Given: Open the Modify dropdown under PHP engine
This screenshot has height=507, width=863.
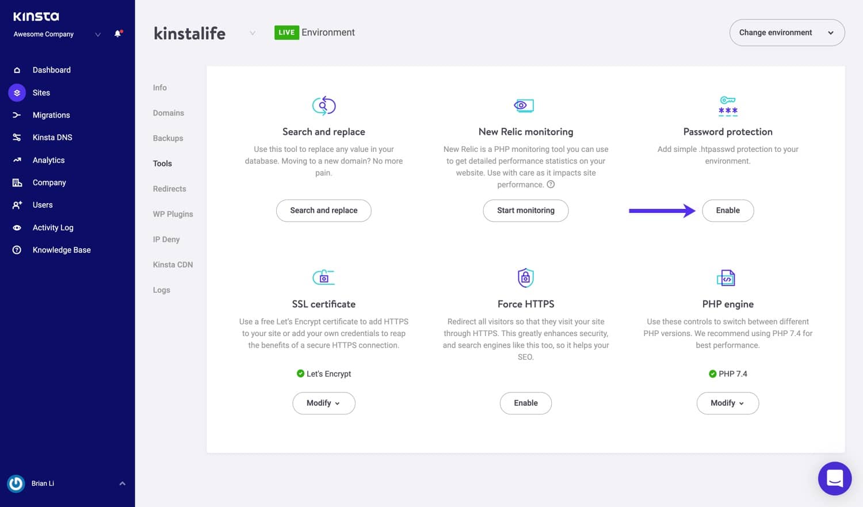Looking at the screenshot, I should coord(727,403).
